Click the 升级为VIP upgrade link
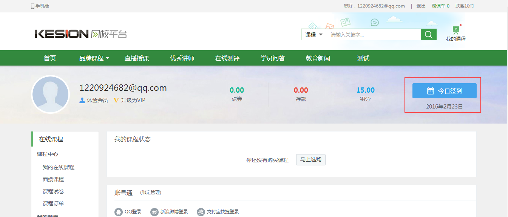Screen dimensions: 508x217 (x=133, y=100)
